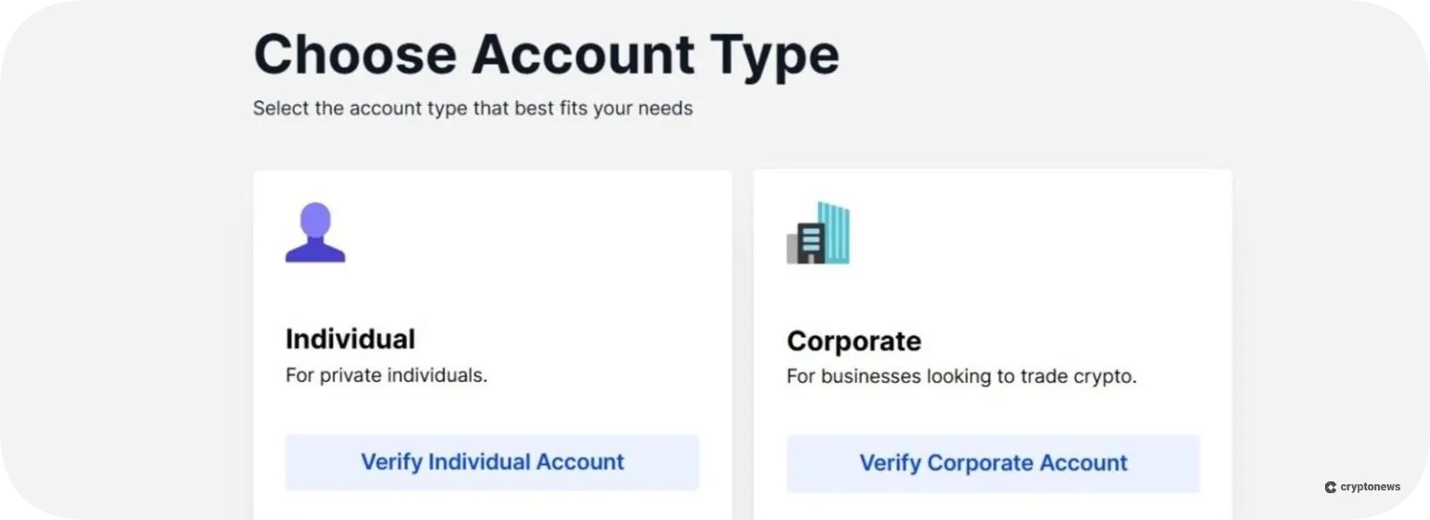Image resolution: width=1430 pixels, height=520 pixels.
Task: Click the 'For businesses looking to trade crypto' text
Action: pyautogui.click(x=961, y=377)
